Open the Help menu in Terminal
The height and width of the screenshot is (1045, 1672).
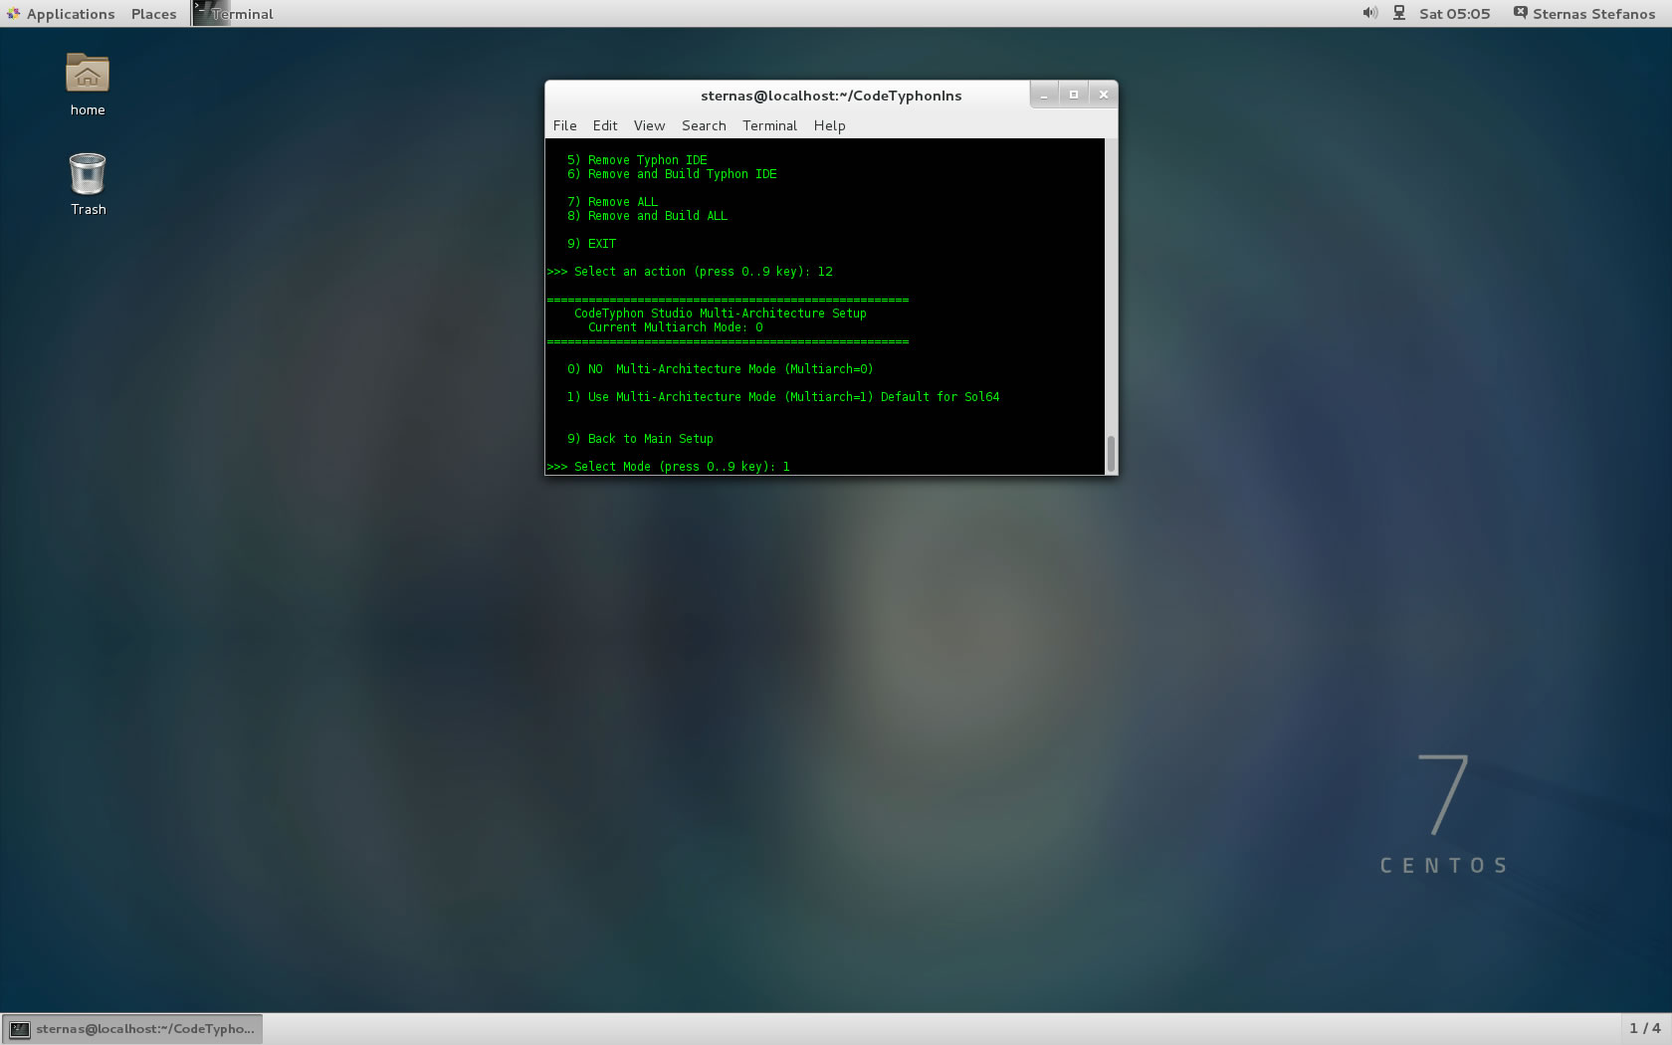coord(829,125)
